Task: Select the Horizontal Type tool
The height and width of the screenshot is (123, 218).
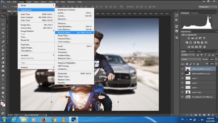Action: click(x=3, y=80)
